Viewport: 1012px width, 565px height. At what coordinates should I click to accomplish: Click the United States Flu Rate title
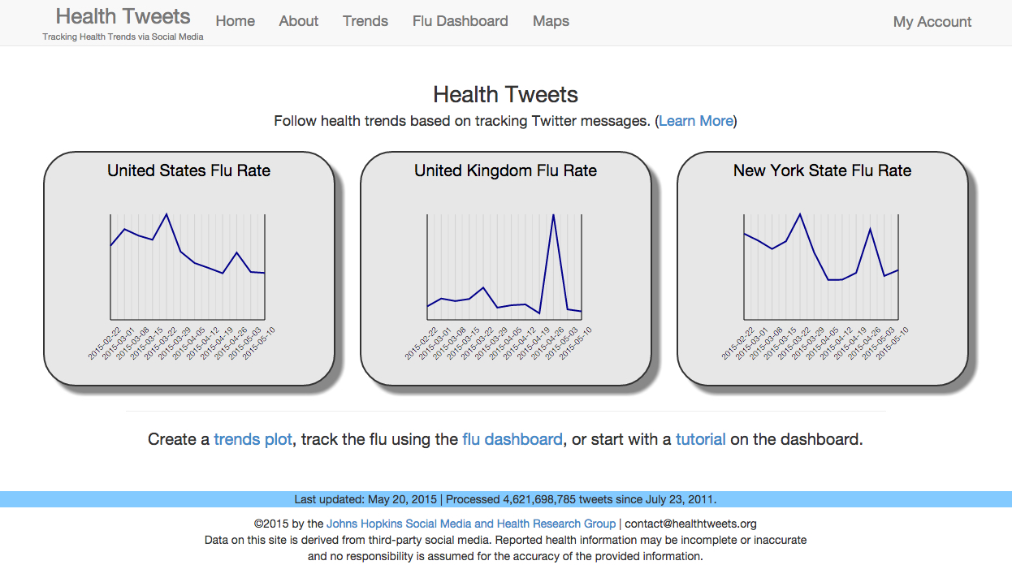point(188,170)
